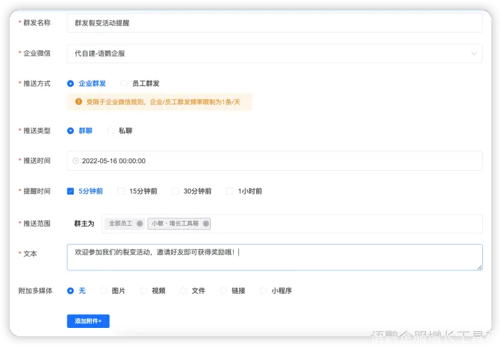Enable the 15分钟前 reminder checkbox

click(x=121, y=191)
